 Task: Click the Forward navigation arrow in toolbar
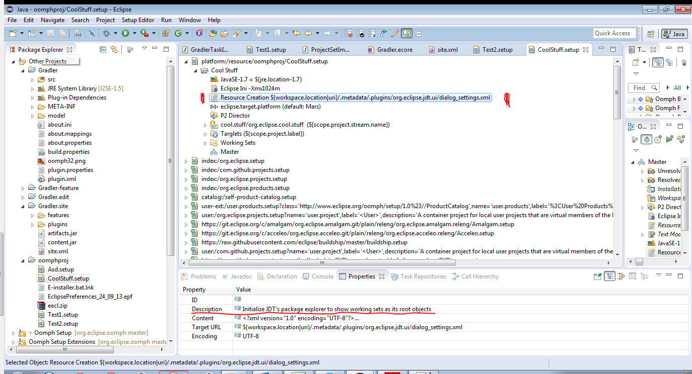pyautogui.click(x=327, y=34)
